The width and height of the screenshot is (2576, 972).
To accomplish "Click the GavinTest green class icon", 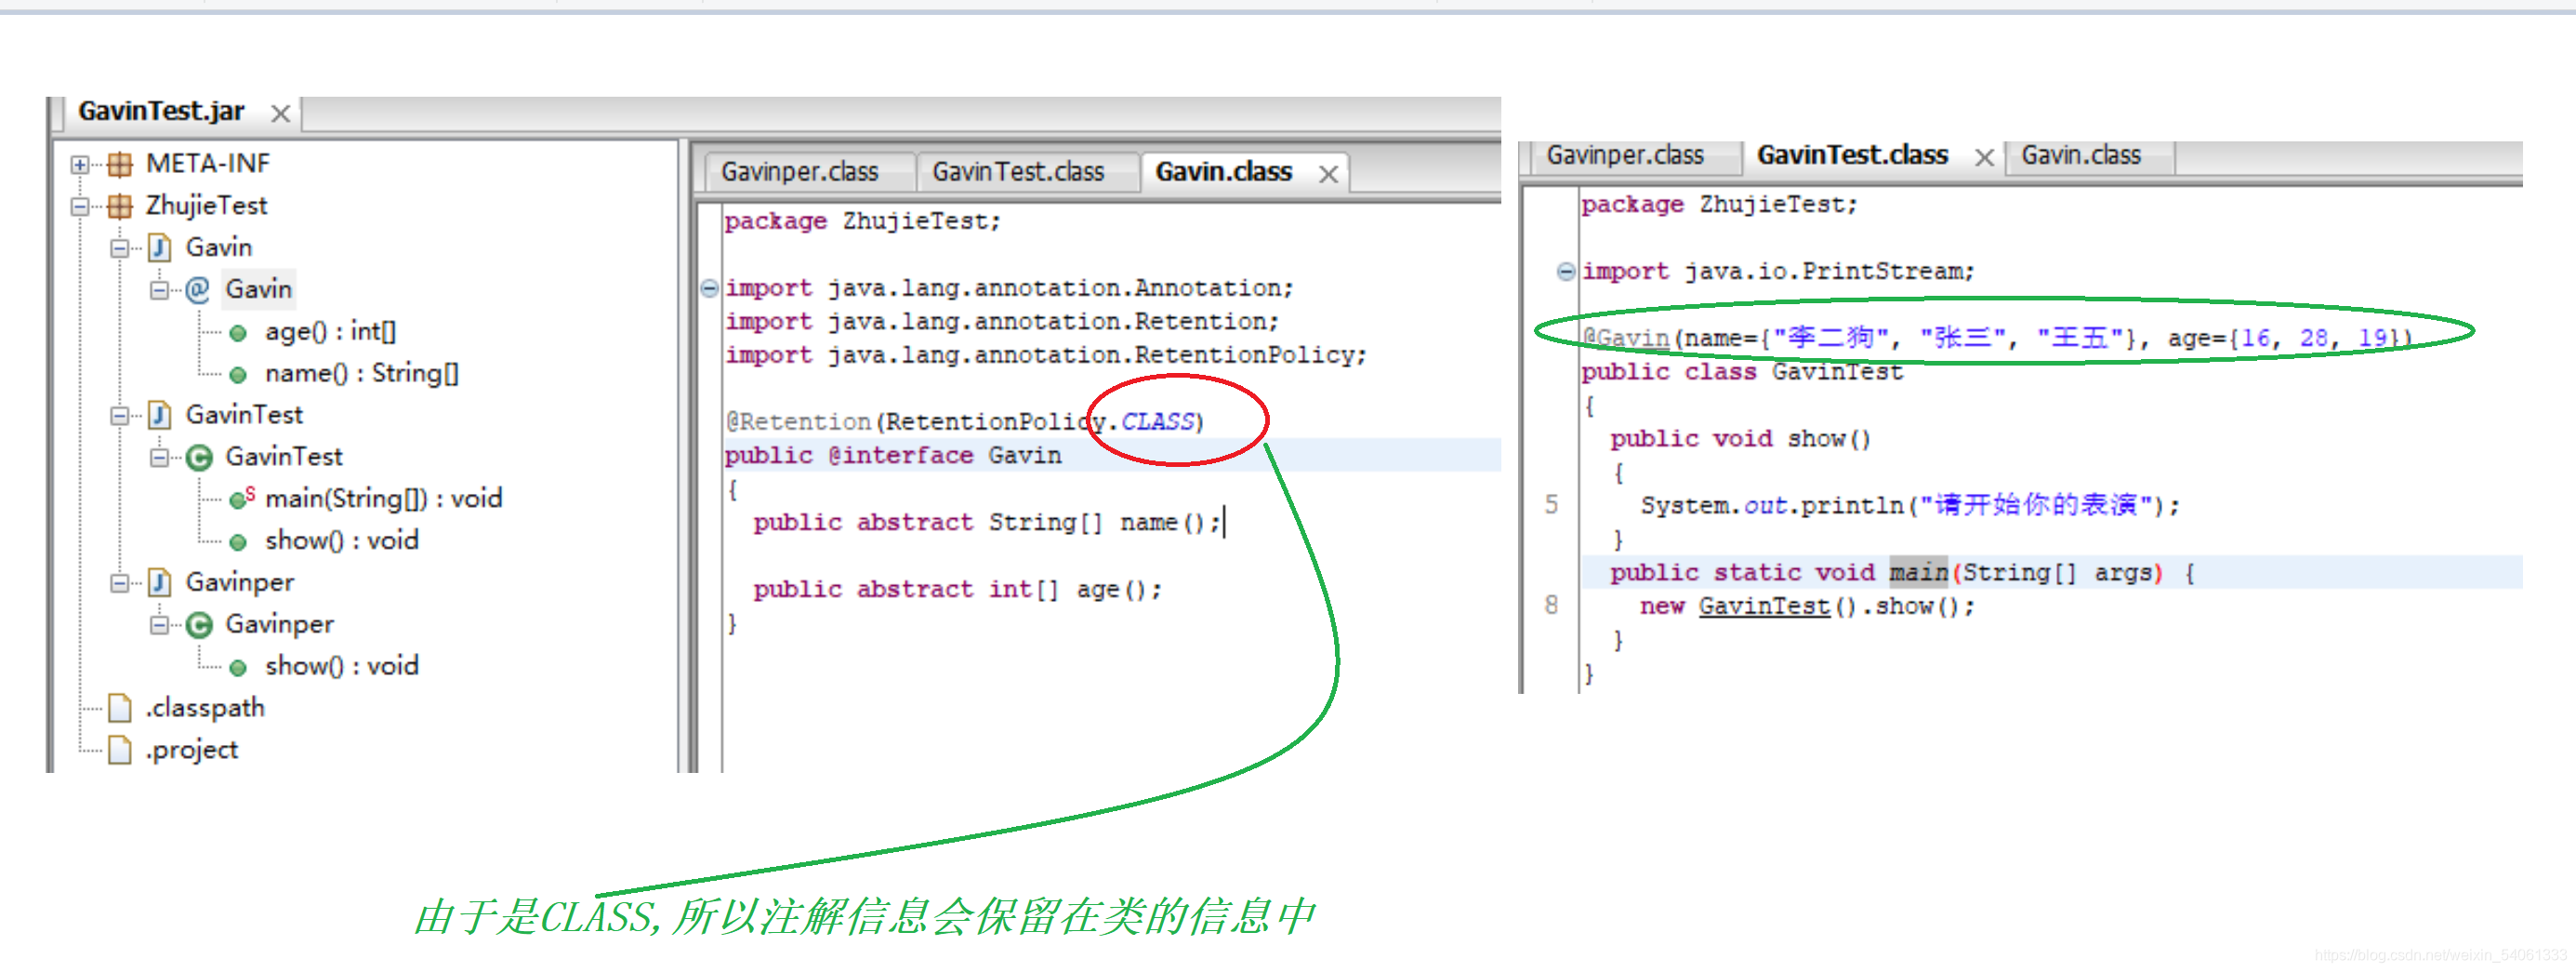I will coord(200,458).
